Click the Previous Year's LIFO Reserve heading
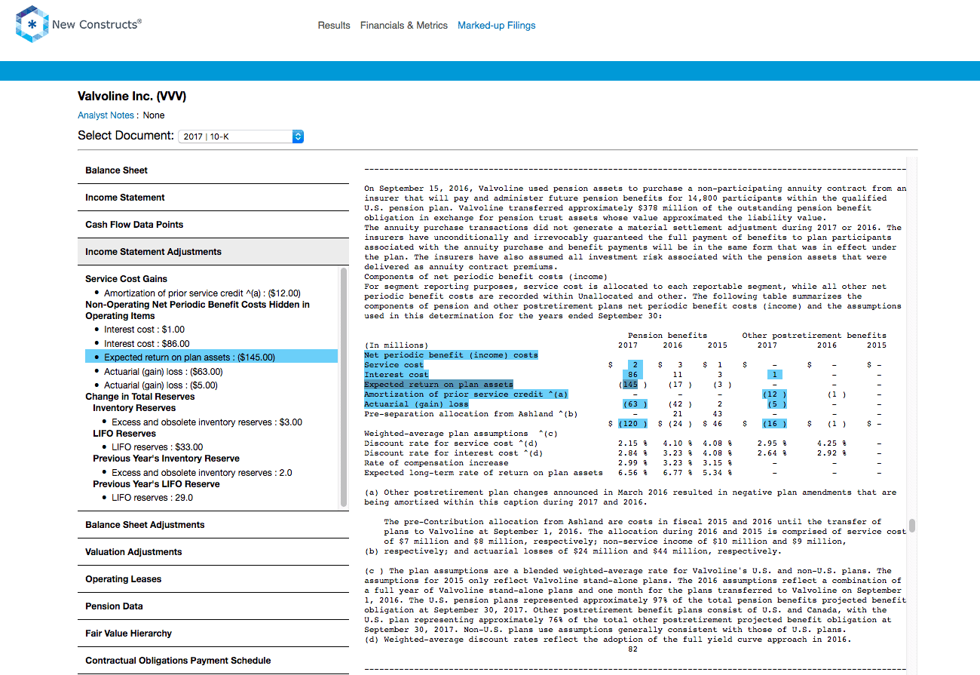This screenshot has height=675, width=980. tap(156, 484)
